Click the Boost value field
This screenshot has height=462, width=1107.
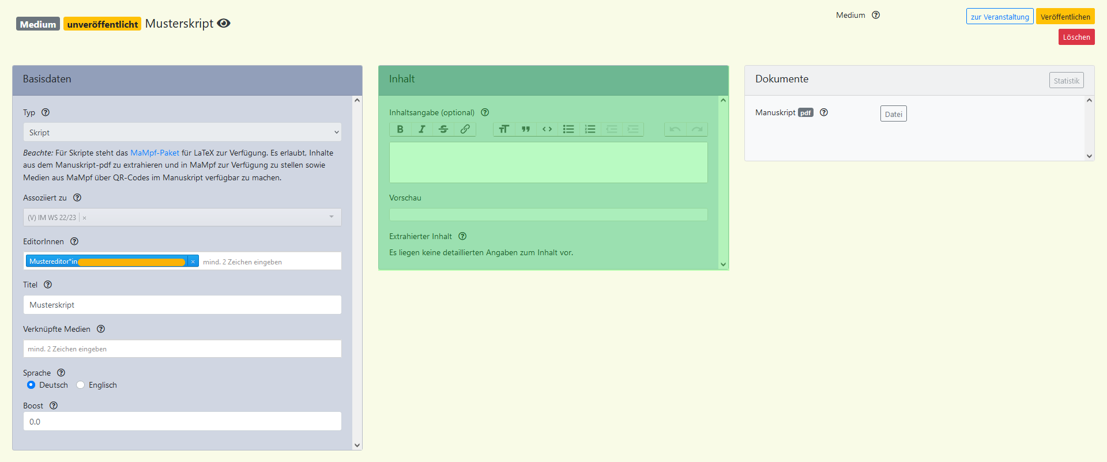182,422
